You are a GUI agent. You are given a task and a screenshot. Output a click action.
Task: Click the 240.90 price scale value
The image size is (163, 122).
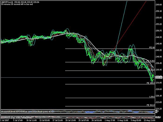pyautogui.click(x=159, y=57)
